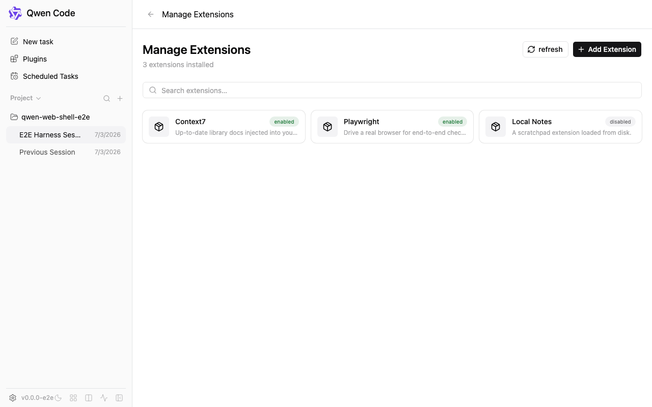
Task: Click the folder icon beside qwen-web-shell-e2e
Action: coord(14,117)
